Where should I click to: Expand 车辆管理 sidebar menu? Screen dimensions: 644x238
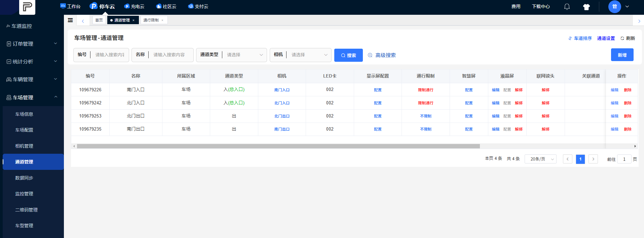(32, 79)
